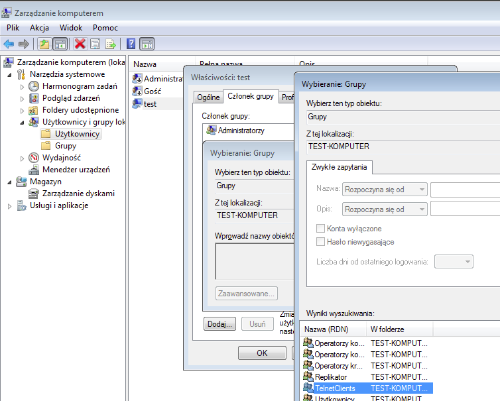Image resolution: width=500 pixels, height=401 pixels.
Task: Click the Narzędzia systemowe tools icon
Action: pyautogui.click(x=21, y=74)
